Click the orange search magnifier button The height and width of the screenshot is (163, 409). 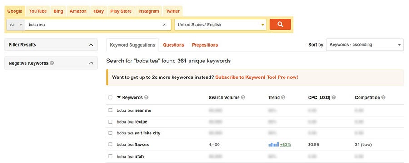pyautogui.click(x=280, y=24)
